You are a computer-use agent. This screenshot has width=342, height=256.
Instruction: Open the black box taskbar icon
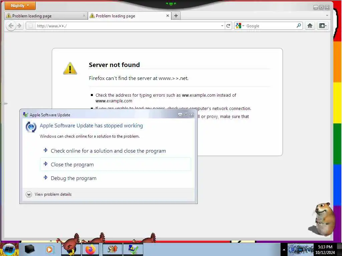pos(29,249)
